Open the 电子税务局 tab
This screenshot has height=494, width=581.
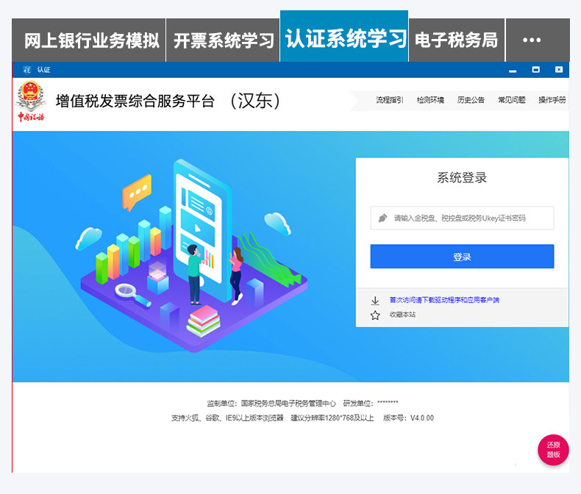pyautogui.click(x=457, y=40)
